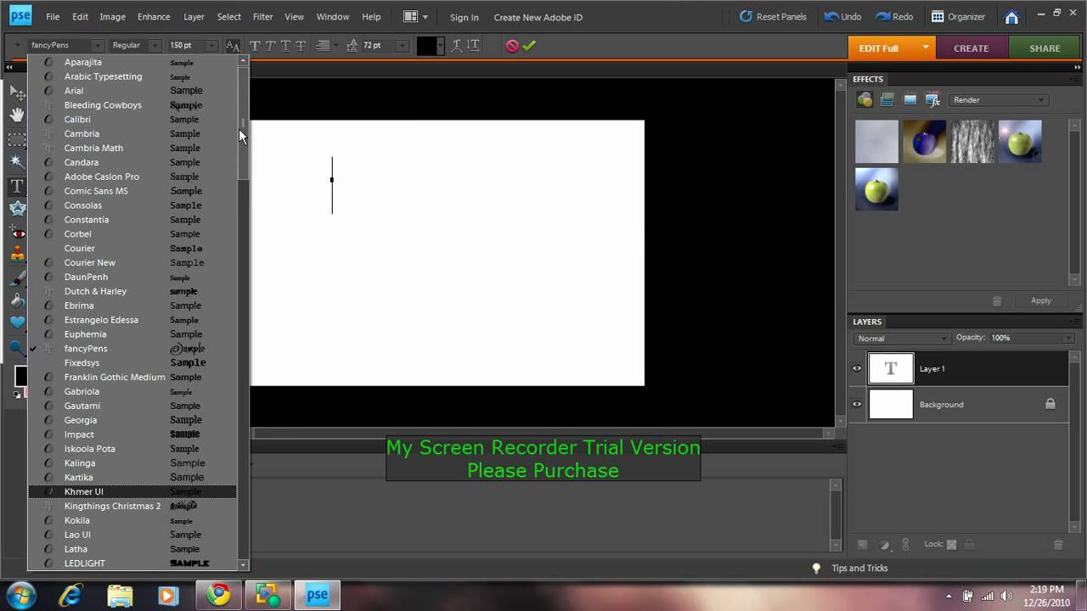The width and height of the screenshot is (1087, 611).
Task: Open the Normal blend mode dropdown
Action: click(x=902, y=339)
